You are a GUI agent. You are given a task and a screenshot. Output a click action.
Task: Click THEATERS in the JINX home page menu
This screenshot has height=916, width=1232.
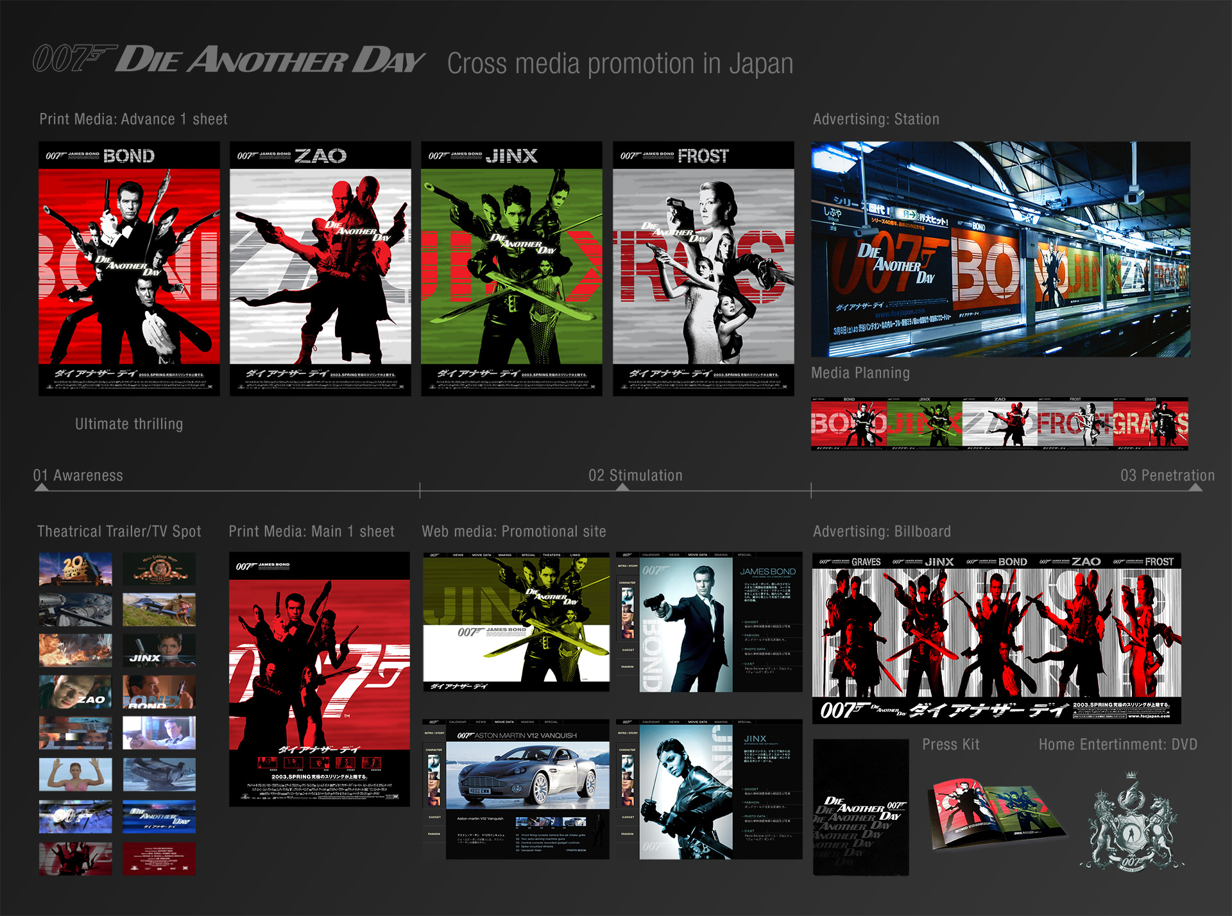[x=552, y=555]
